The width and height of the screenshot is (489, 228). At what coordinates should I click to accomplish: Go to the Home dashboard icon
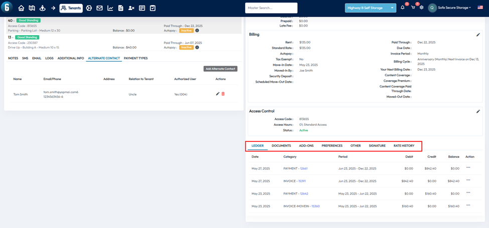pos(21,8)
